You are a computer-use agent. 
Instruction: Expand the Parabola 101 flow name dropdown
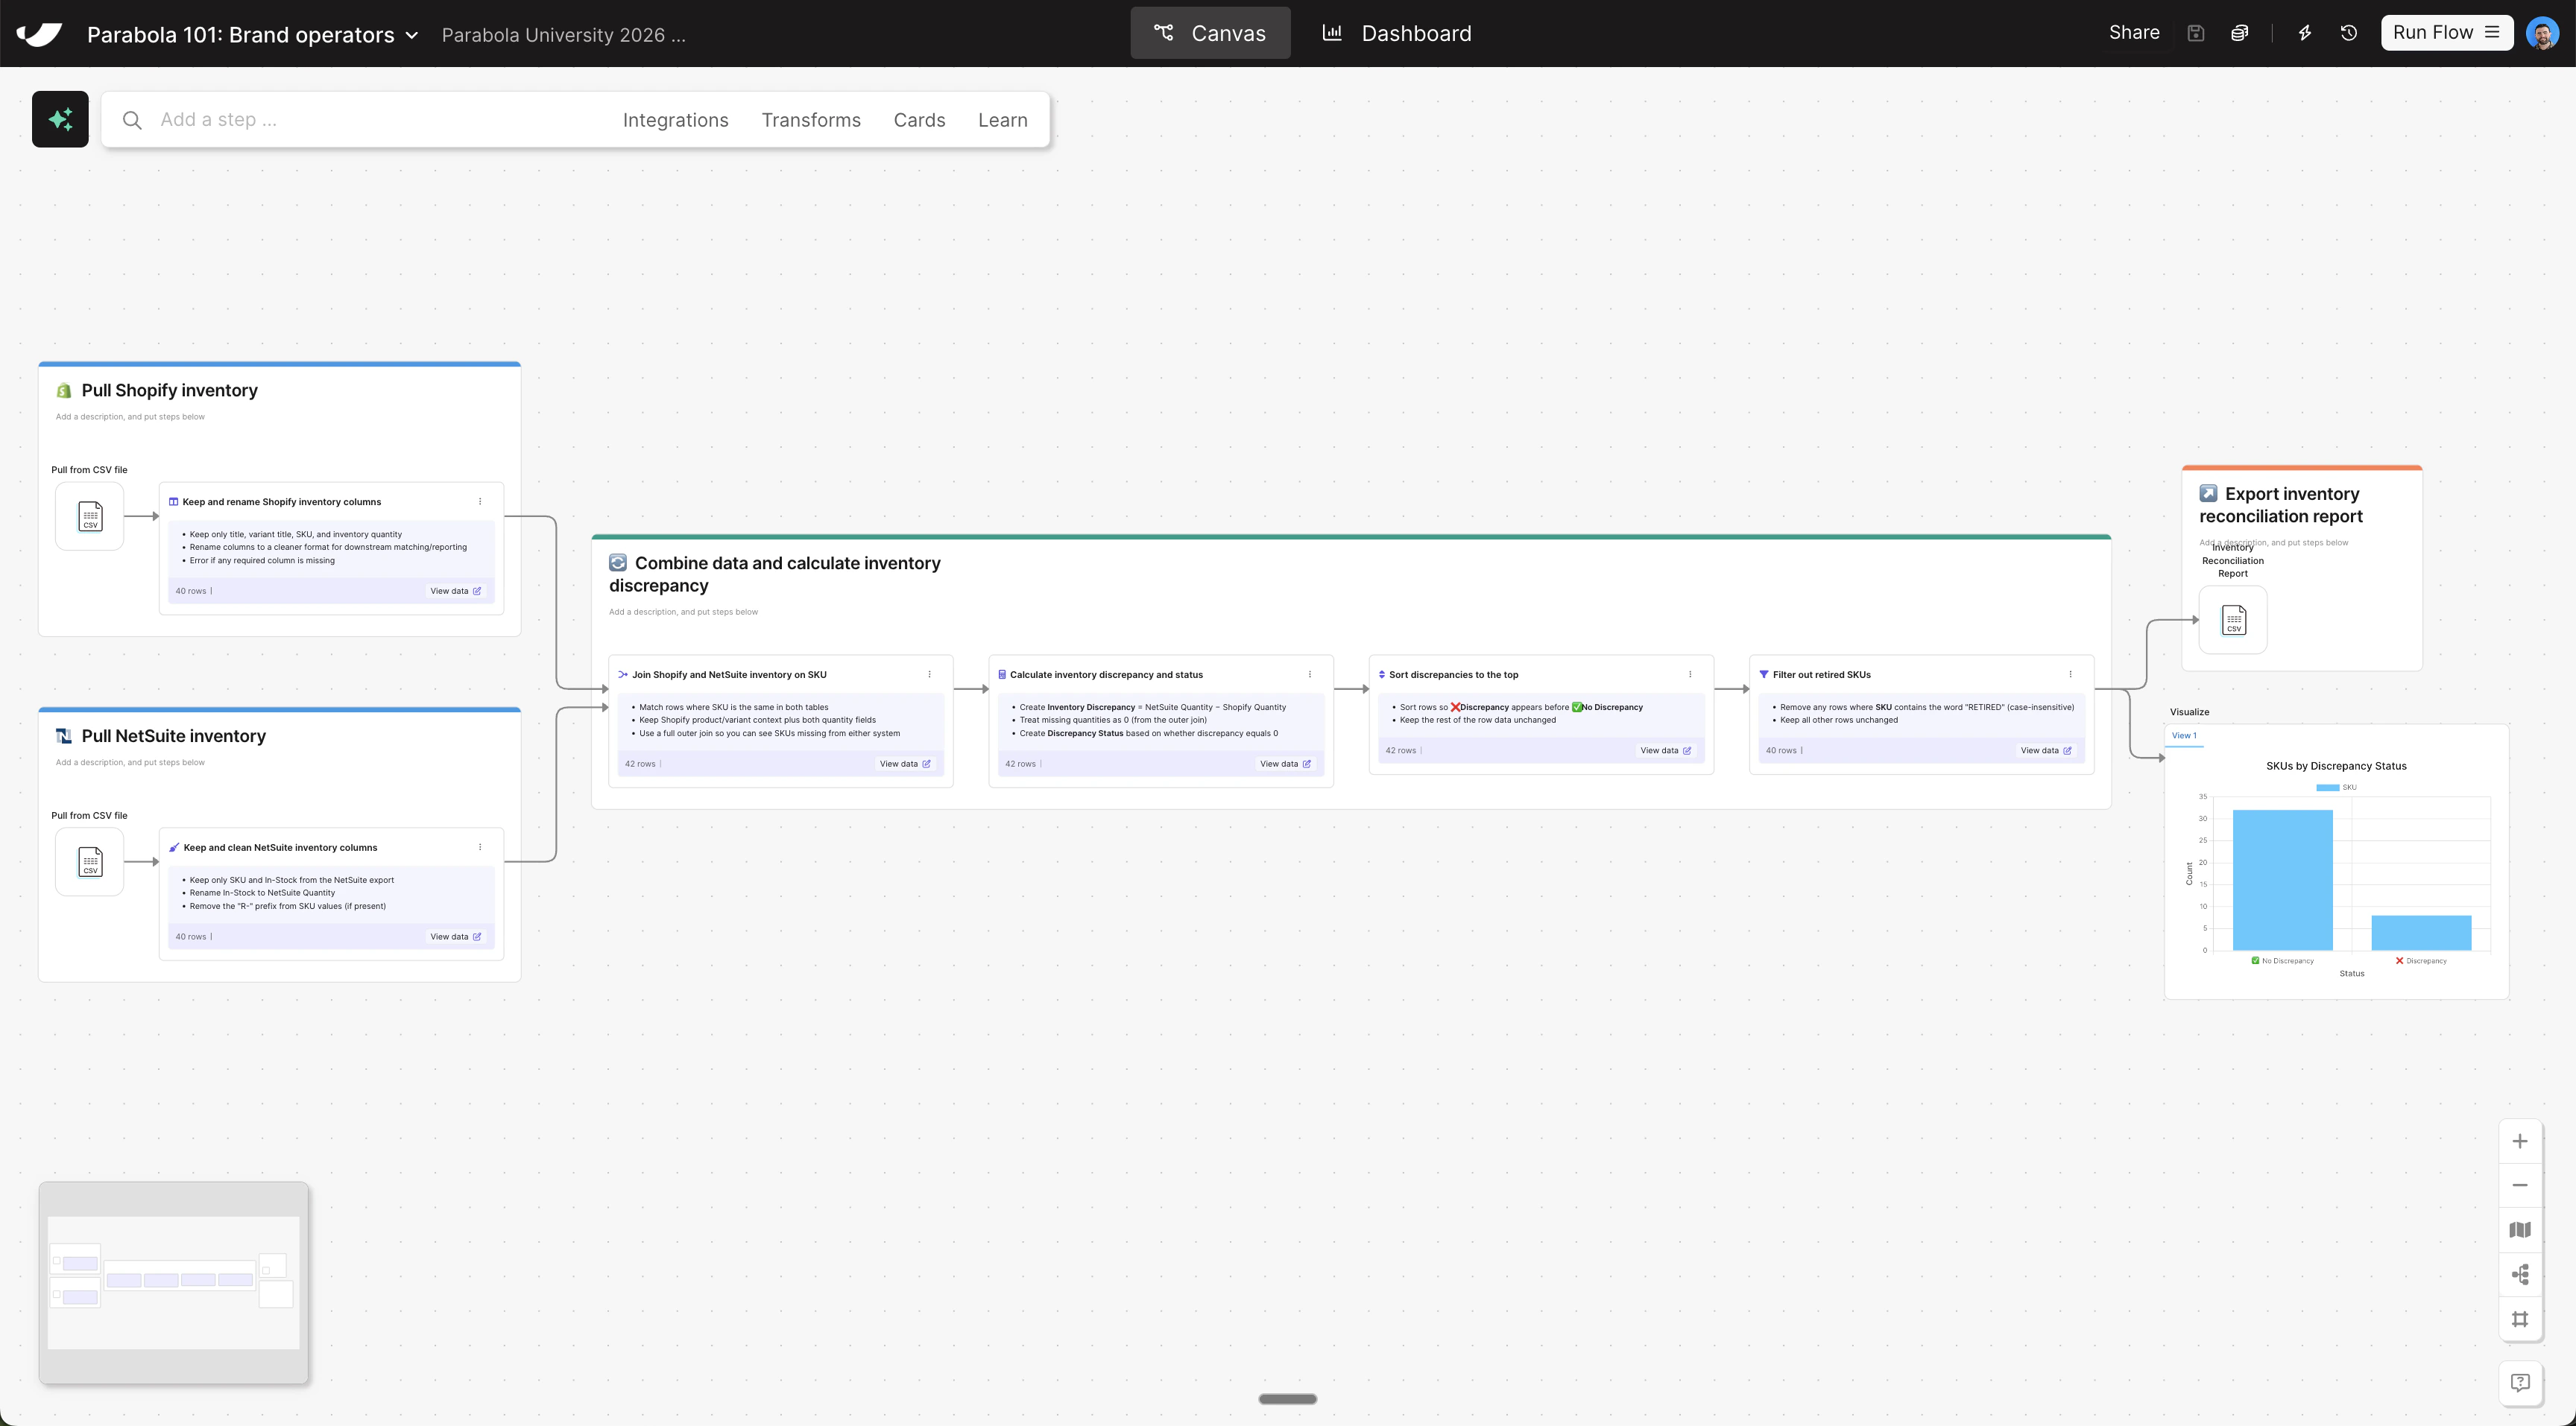412,35
